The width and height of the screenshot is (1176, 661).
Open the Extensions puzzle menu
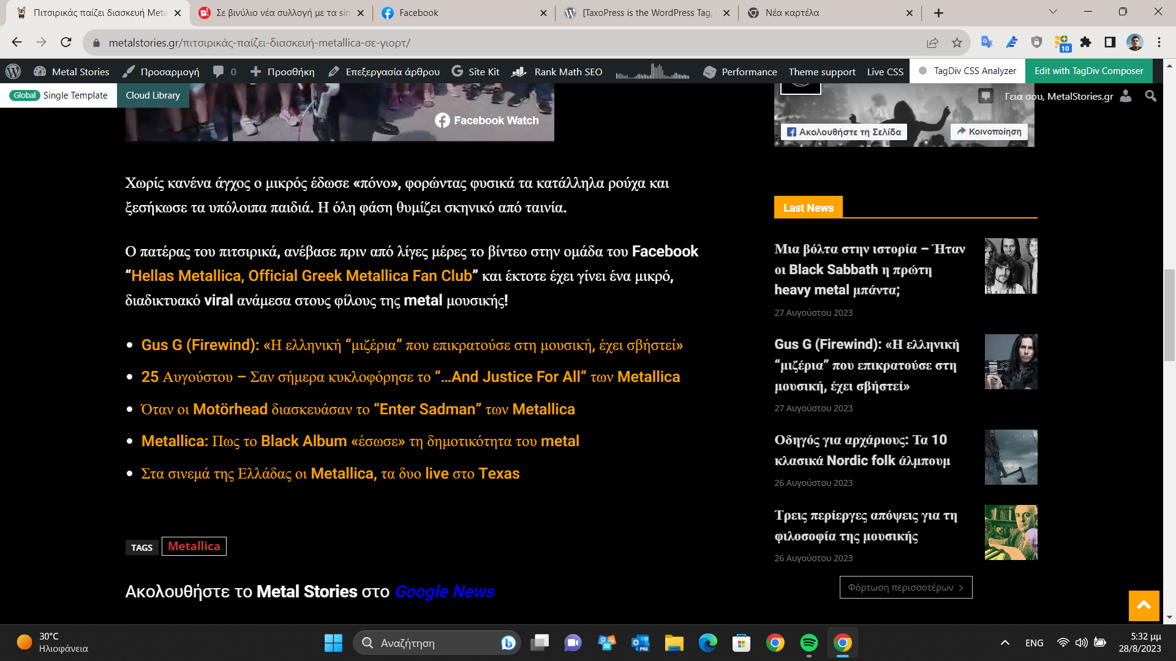coord(1085,42)
